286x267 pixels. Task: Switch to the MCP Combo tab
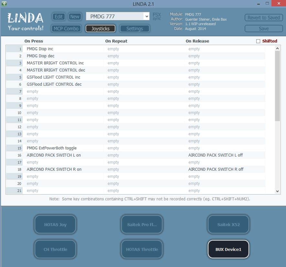click(x=66, y=29)
